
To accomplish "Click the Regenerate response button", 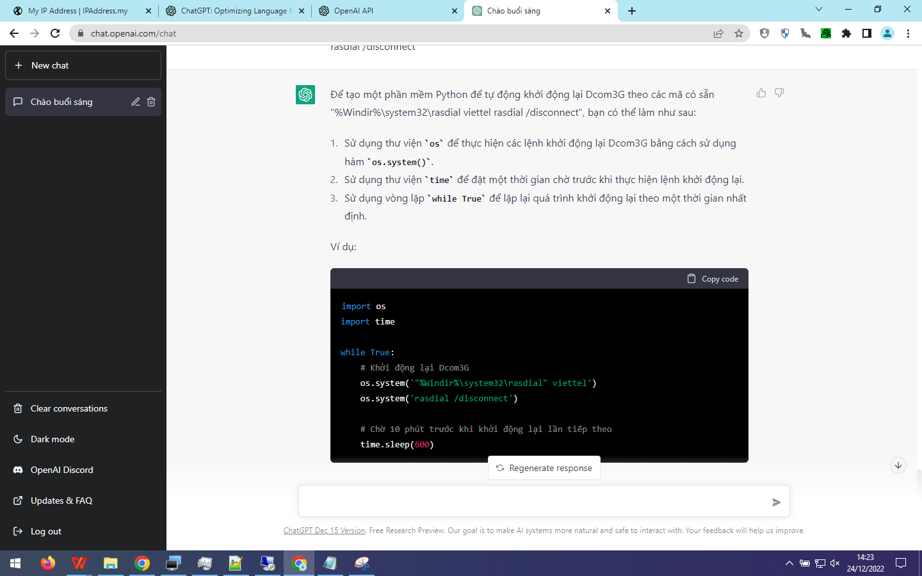I will 544,468.
